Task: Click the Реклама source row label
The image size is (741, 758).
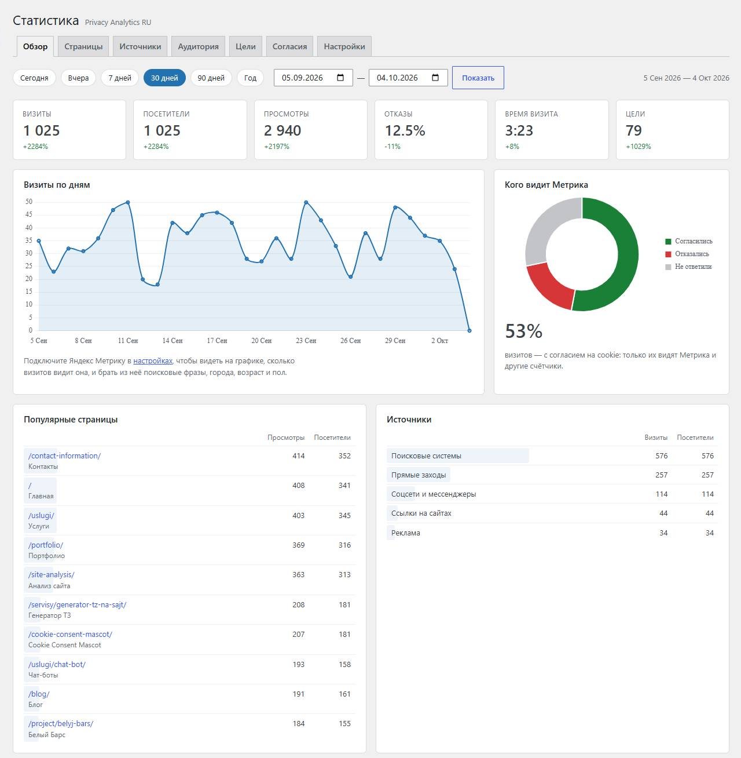Action: [406, 533]
